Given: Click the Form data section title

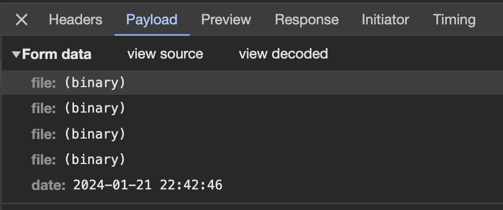Looking at the screenshot, I should coord(56,54).
